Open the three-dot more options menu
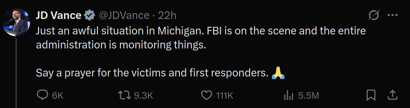Viewport: 410px width, 108px height. pyautogui.click(x=392, y=15)
